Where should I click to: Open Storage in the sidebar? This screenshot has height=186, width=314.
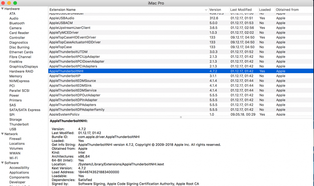16,119
